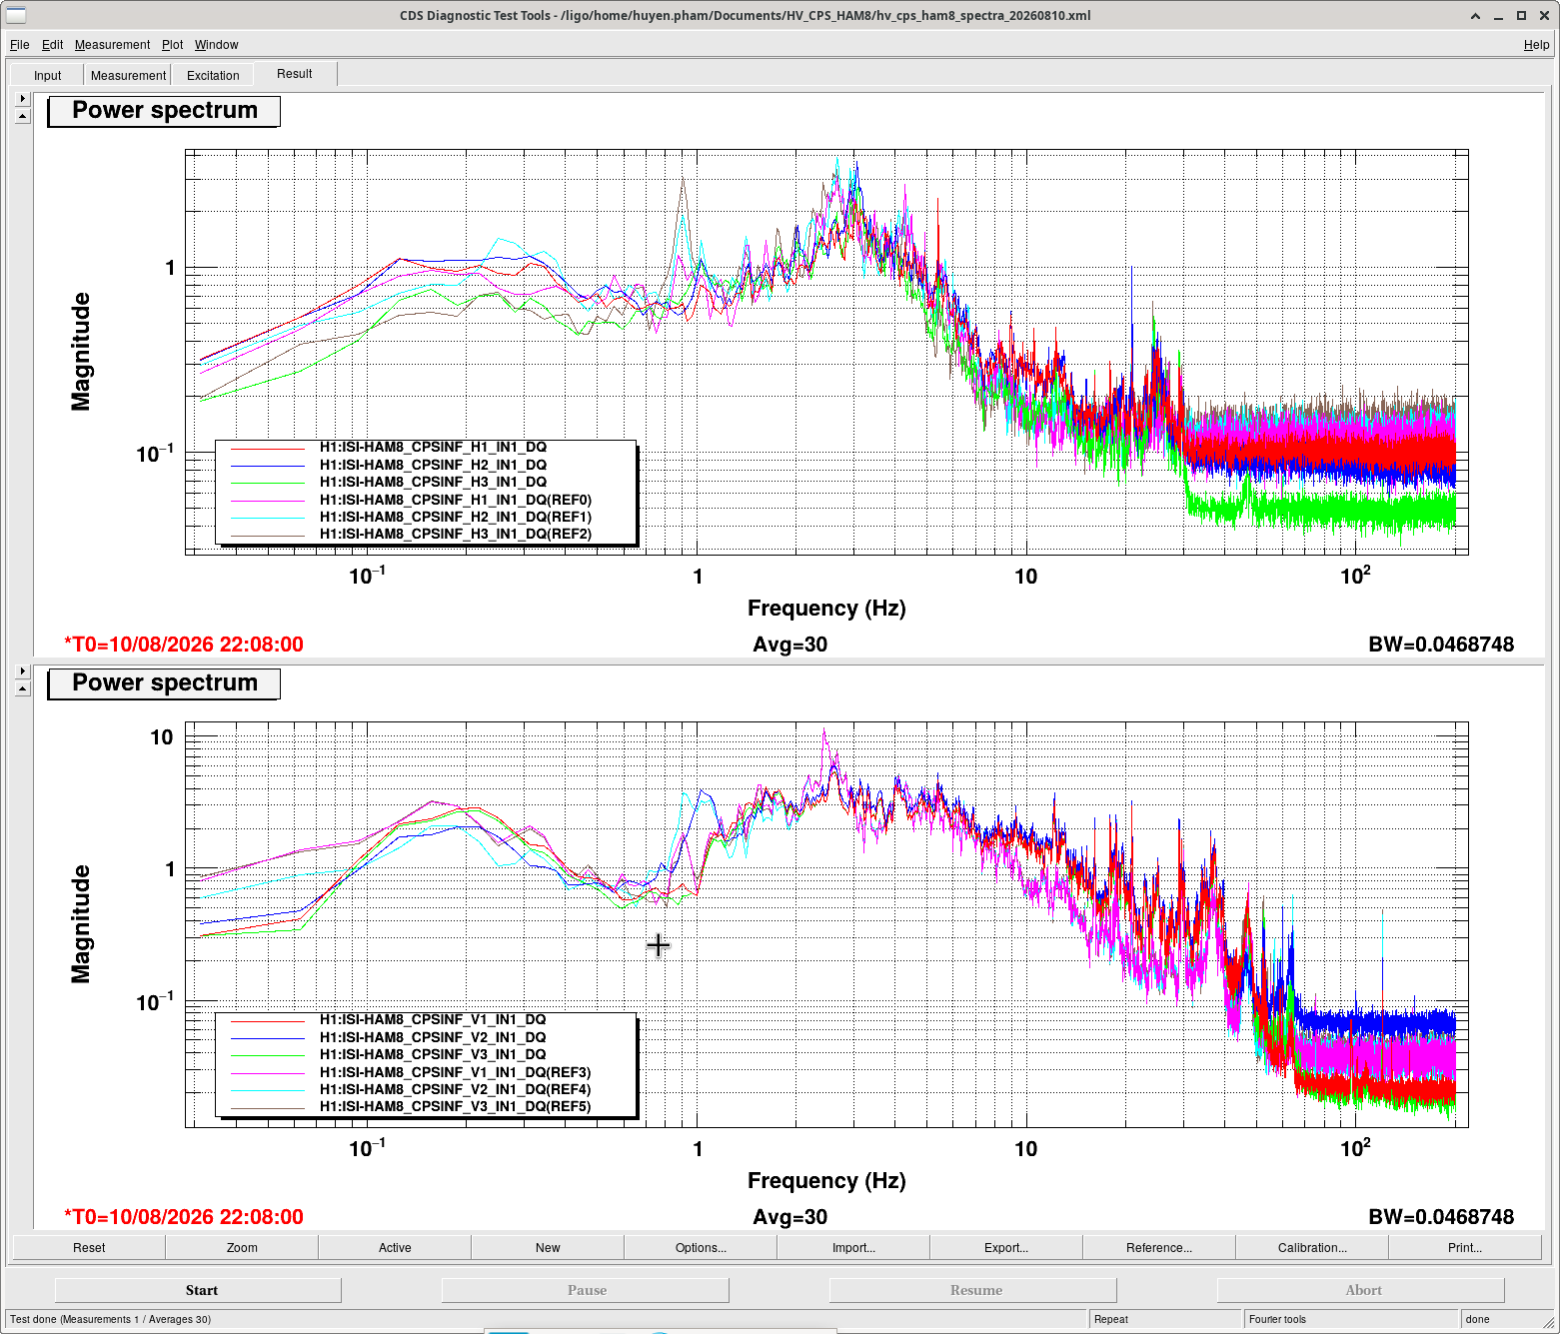Screen dimensions: 1560x1334
Task: Open the Options... dialog button
Action: [x=701, y=1247]
